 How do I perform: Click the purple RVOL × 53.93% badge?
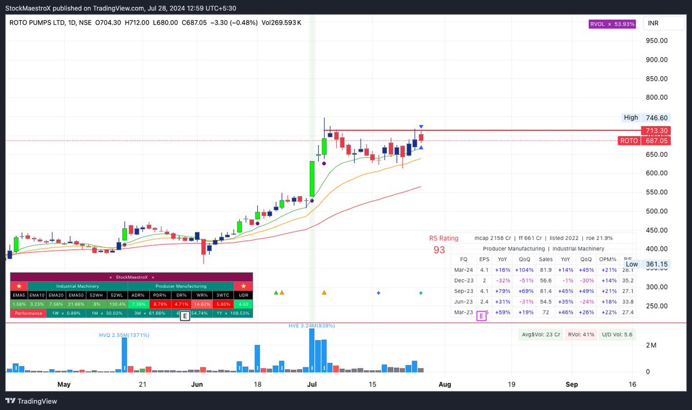pyautogui.click(x=612, y=24)
